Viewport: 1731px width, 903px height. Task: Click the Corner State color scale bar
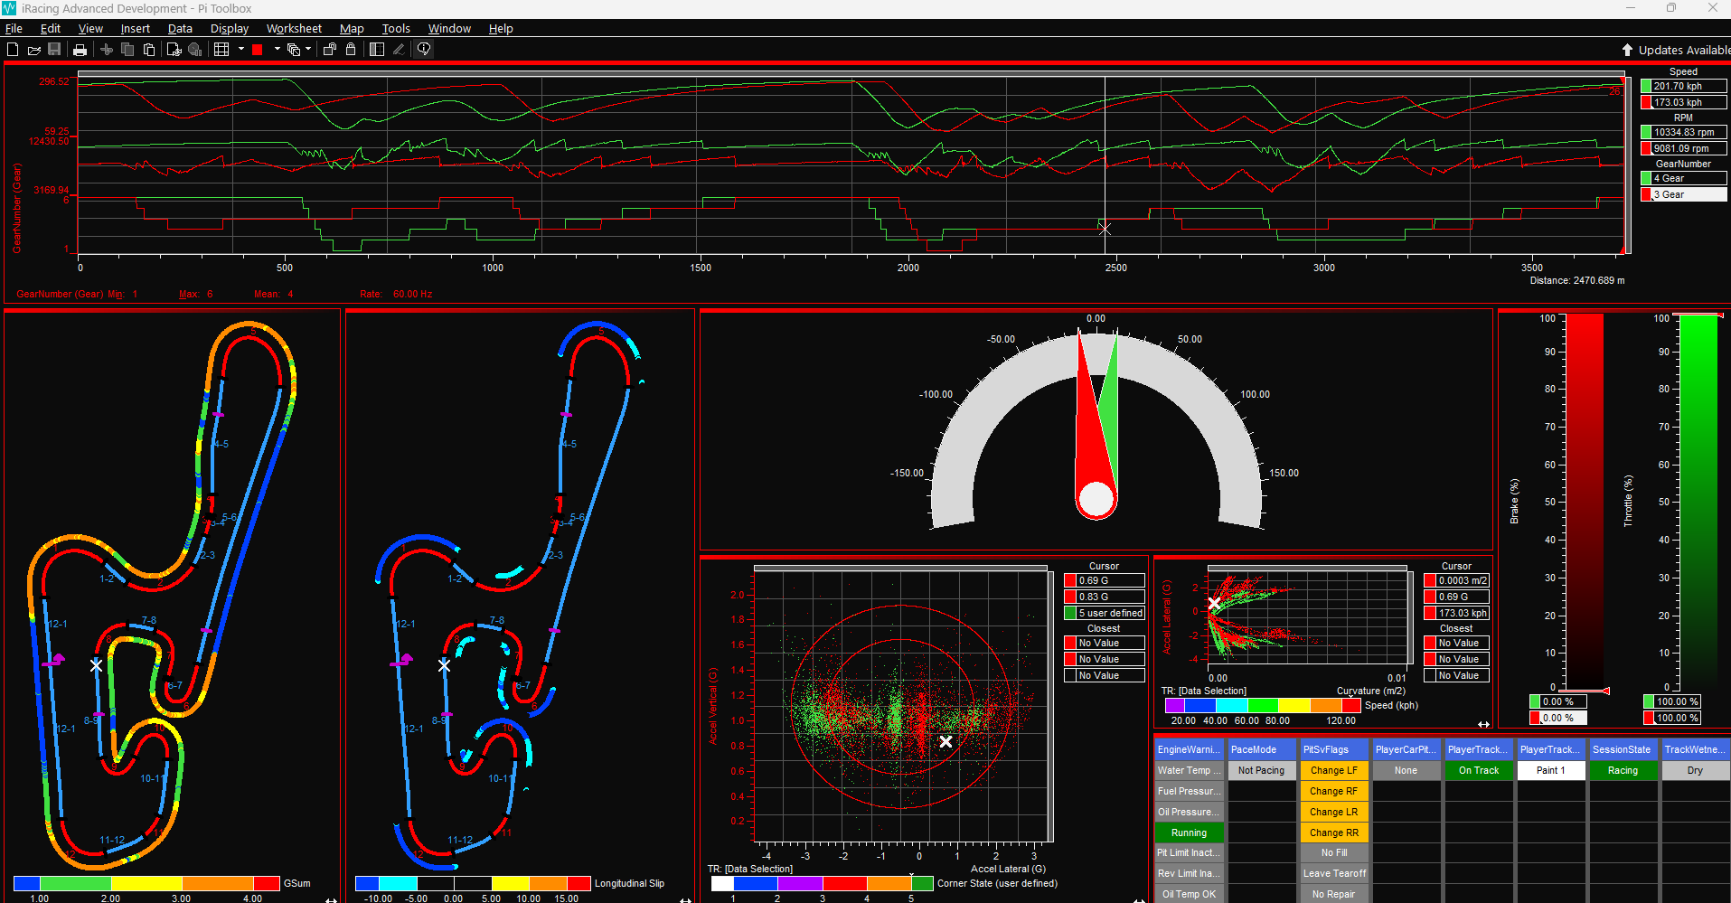click(823, 883)
